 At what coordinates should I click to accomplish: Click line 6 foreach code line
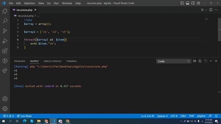click(x=46, y=40)
